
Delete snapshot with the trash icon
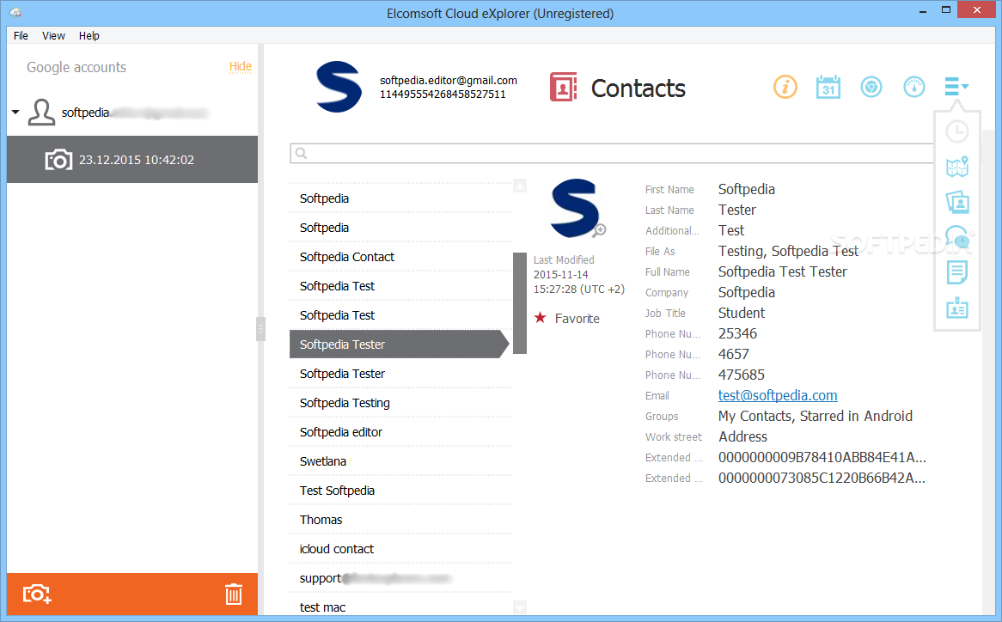(x=233, y=594)
